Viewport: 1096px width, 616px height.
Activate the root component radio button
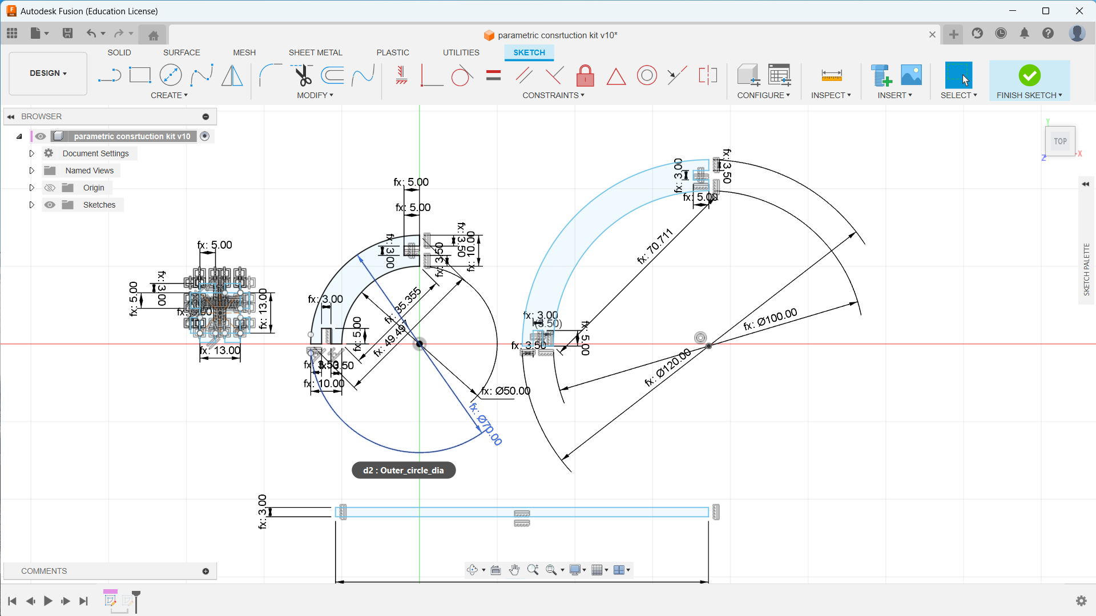205,136
